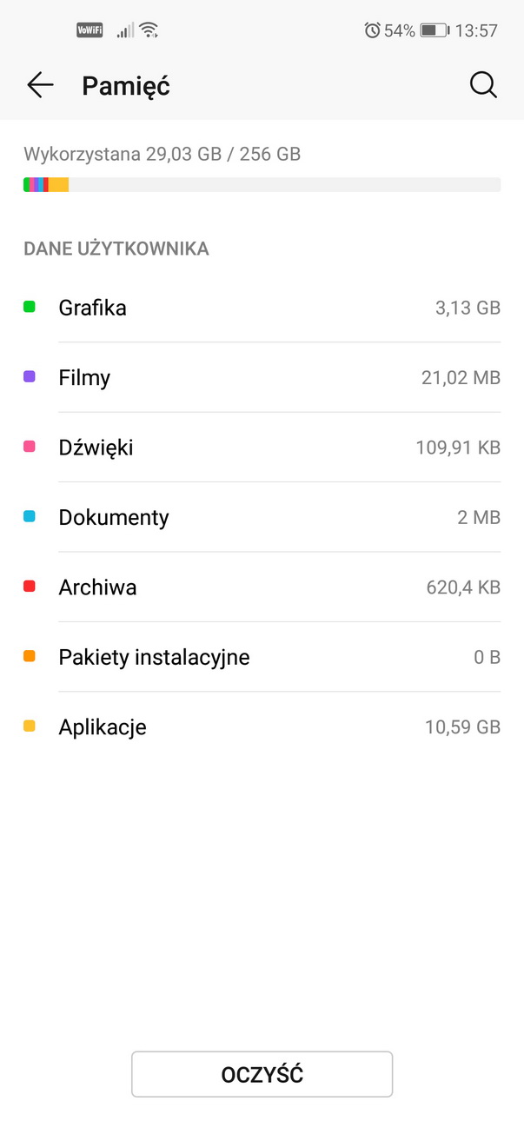
Task: Tap the Wi-Fi signal icon
Action: 149,30
